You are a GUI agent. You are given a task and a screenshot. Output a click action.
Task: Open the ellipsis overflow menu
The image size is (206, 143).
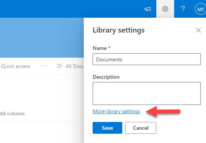43,66
